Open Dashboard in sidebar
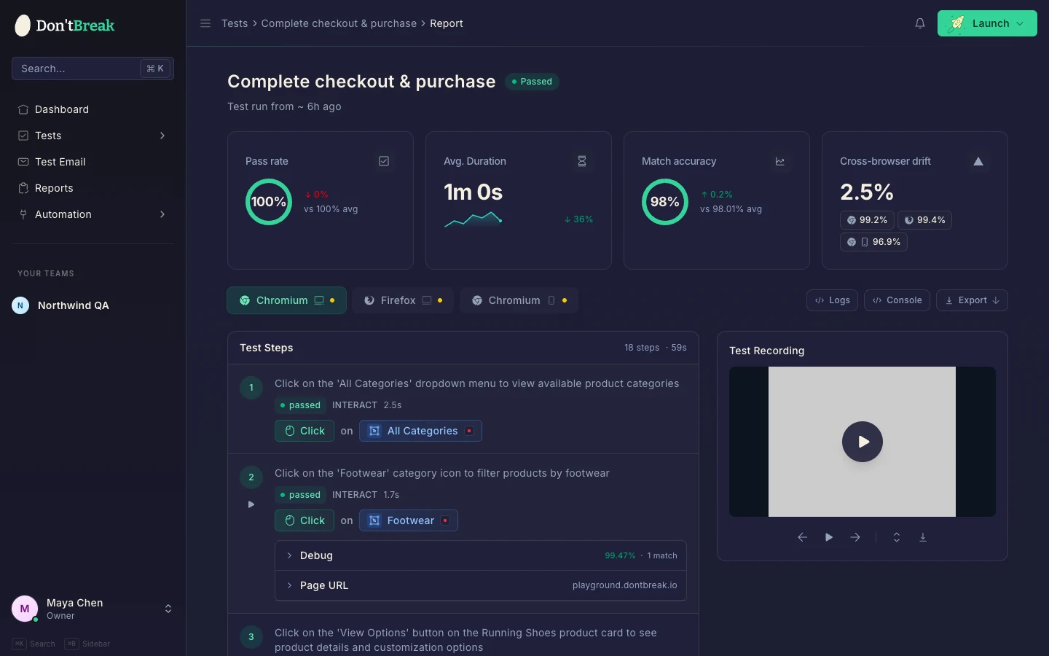The height and width of the screenshot is (656, 1049). tap(93, 109)
